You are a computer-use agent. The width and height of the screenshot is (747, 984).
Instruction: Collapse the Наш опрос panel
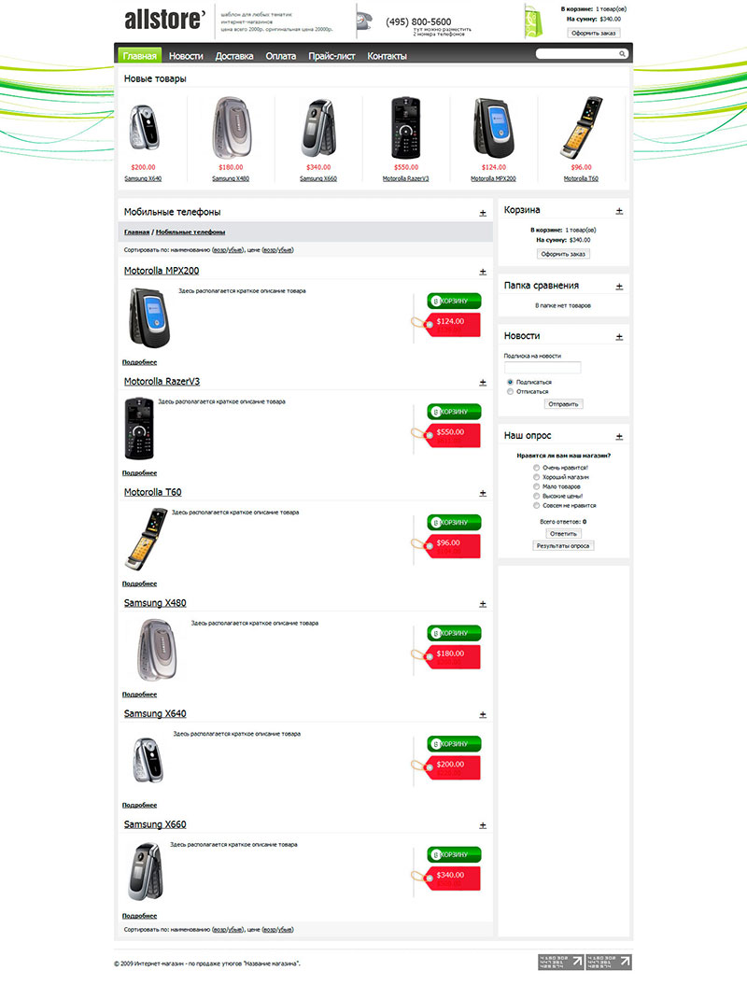(619, 437)
